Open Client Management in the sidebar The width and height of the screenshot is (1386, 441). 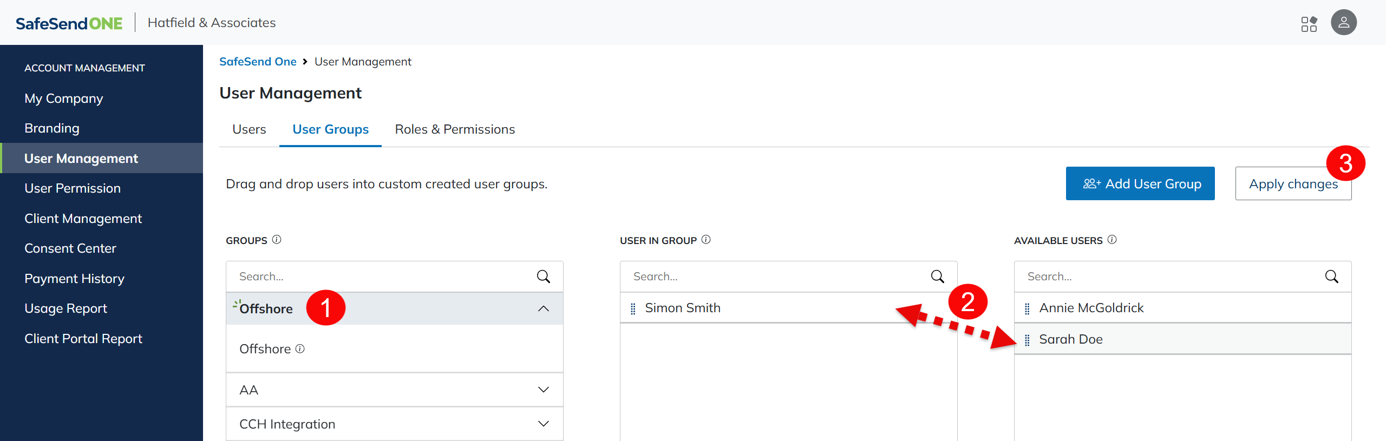(83, 219)
